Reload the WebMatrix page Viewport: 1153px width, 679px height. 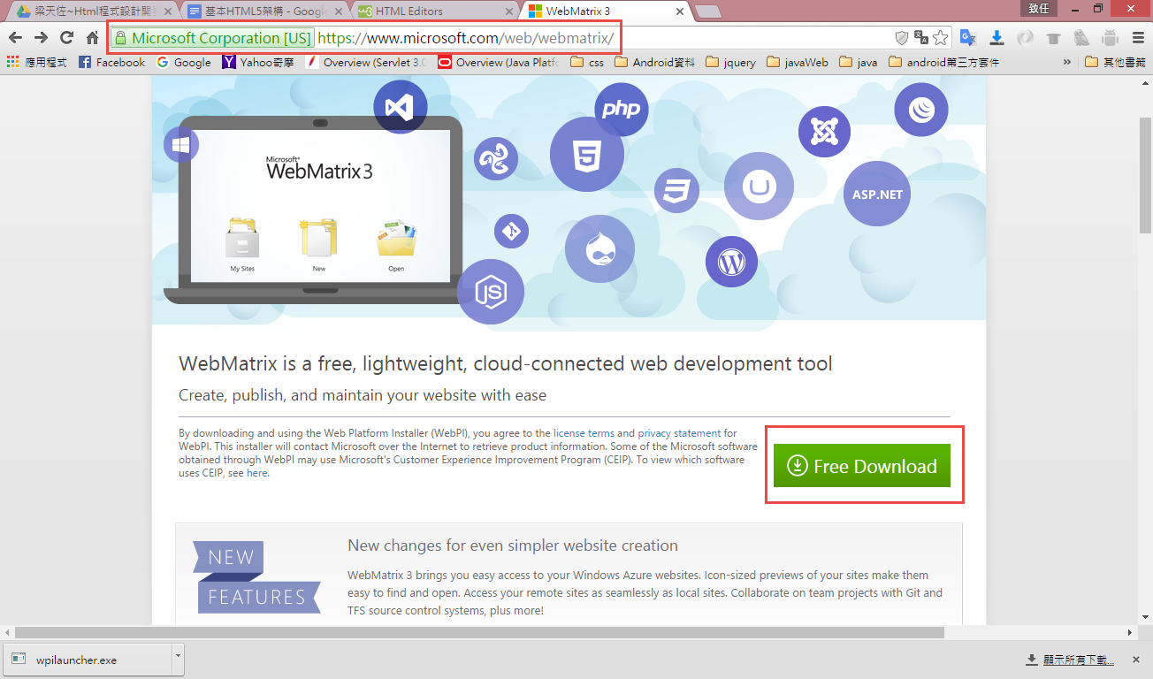coord(66,38)
